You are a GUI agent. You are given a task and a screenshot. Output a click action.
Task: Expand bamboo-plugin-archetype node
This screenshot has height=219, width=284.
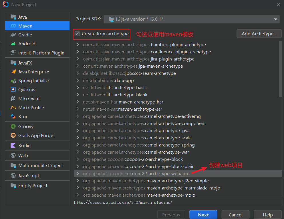(78, 44)
